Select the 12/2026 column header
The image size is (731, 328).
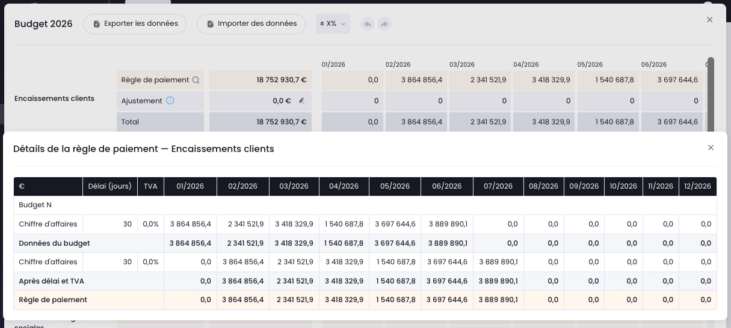[x=698, y=186]
